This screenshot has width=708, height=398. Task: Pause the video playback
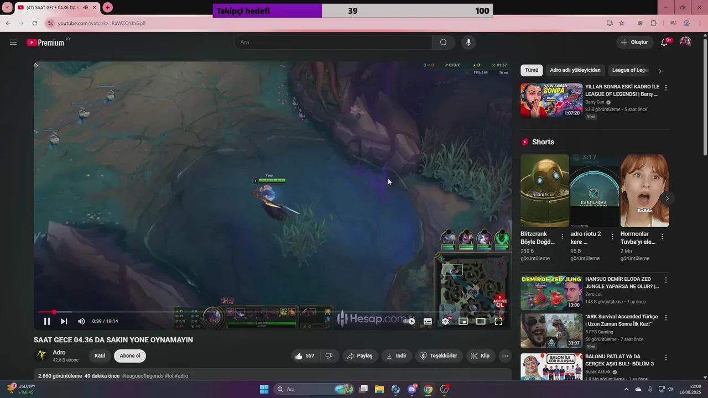pyautogui.click(x=47, y=321)
